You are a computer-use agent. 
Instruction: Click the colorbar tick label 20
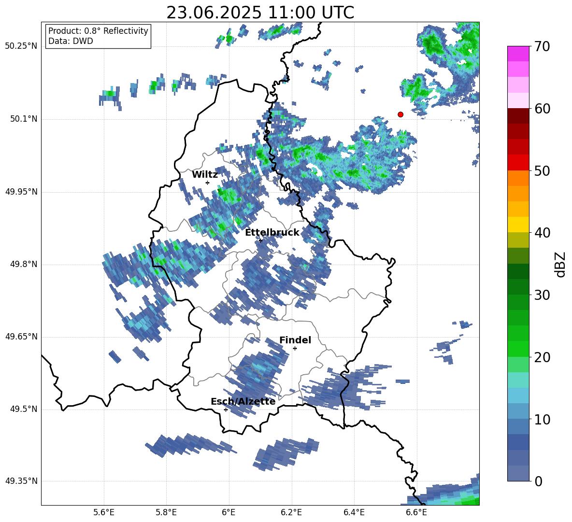pyautogui.click(x=542, y=357)
